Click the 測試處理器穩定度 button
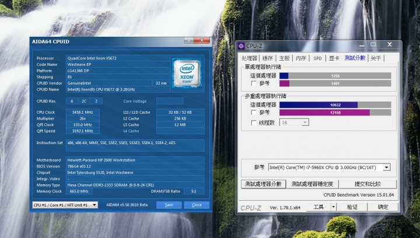Screen dimensions: 420x238 312,184
